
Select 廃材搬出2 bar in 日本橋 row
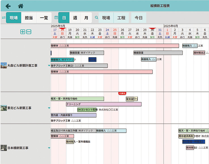(x=190, y=148)
